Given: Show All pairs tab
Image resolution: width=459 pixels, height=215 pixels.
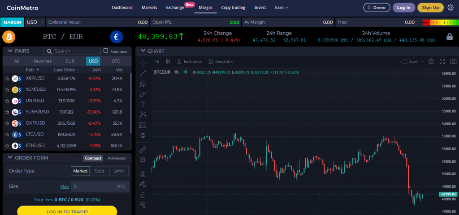Looking at the screenshot, I should [x=17, y=61].
